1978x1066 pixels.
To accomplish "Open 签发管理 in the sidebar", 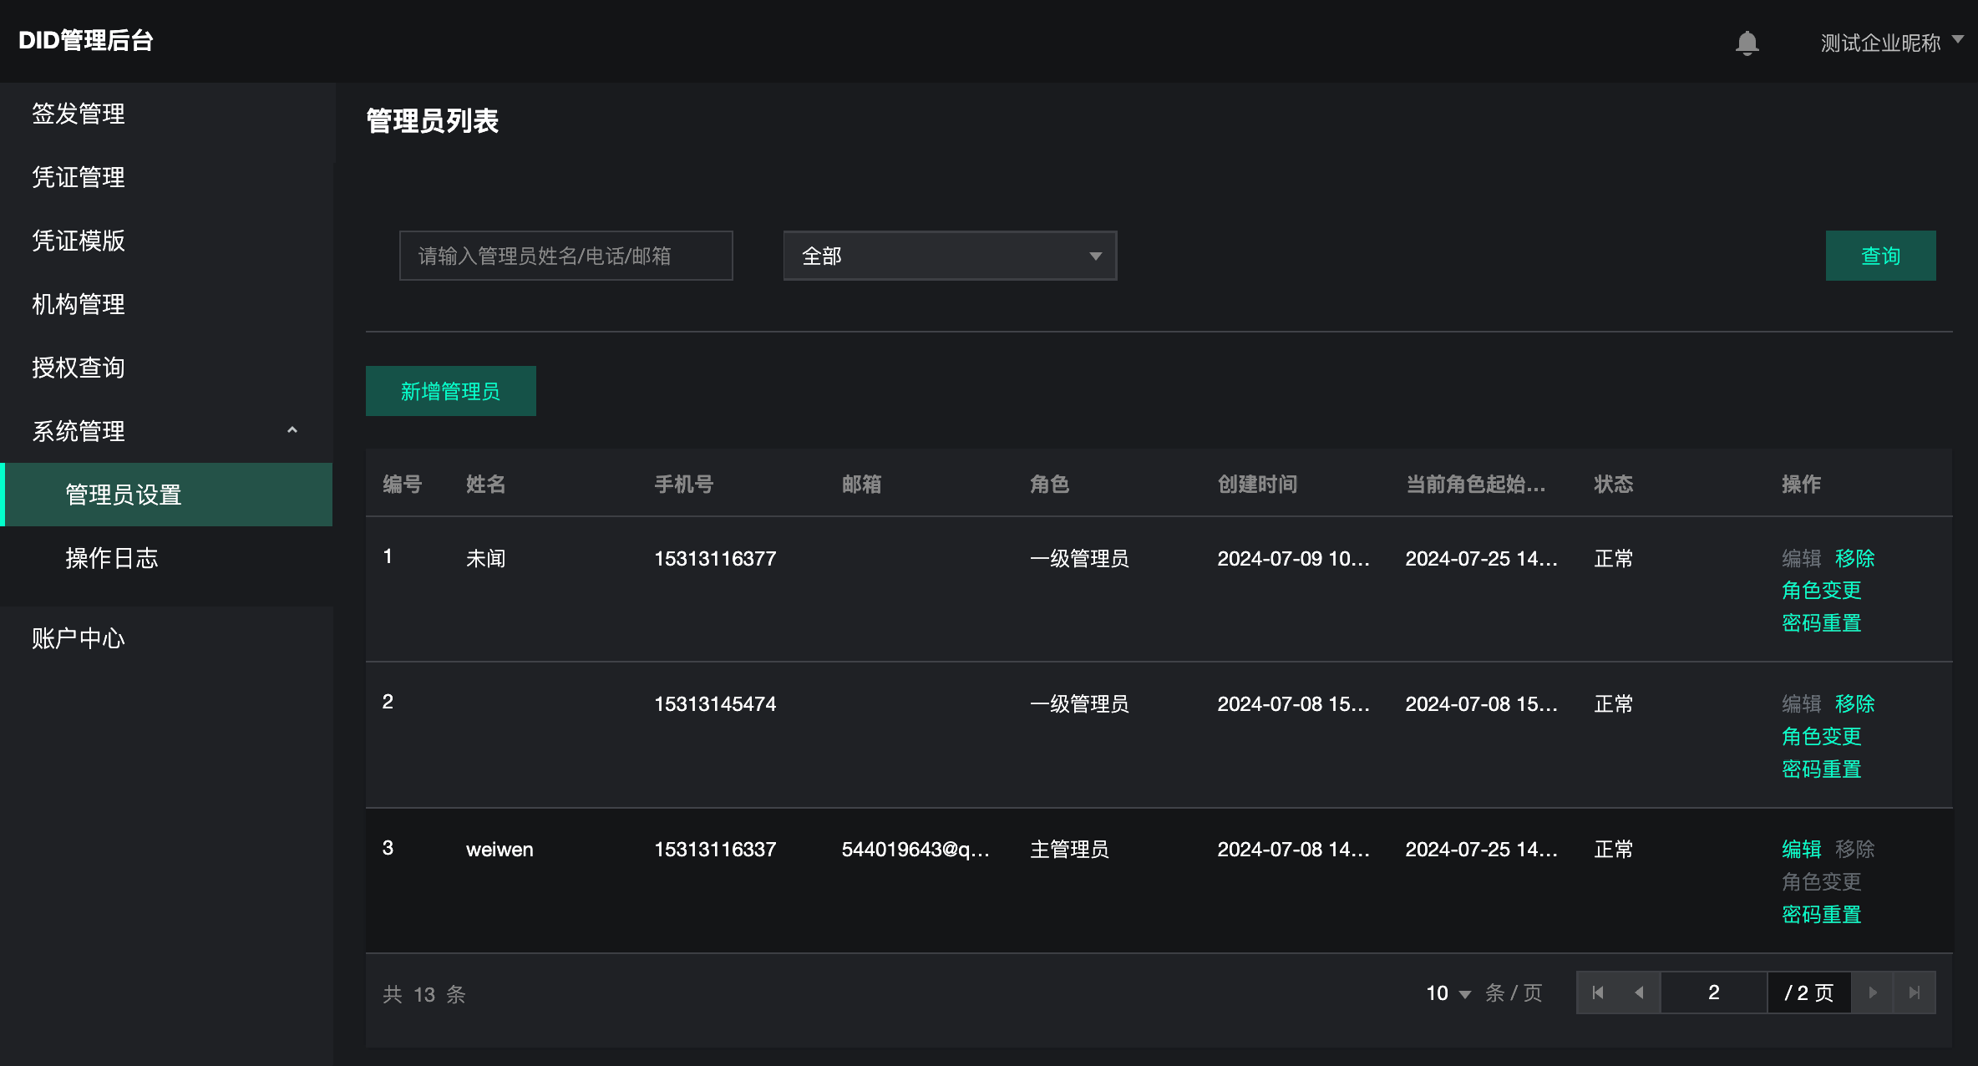I will click(79, 114).
